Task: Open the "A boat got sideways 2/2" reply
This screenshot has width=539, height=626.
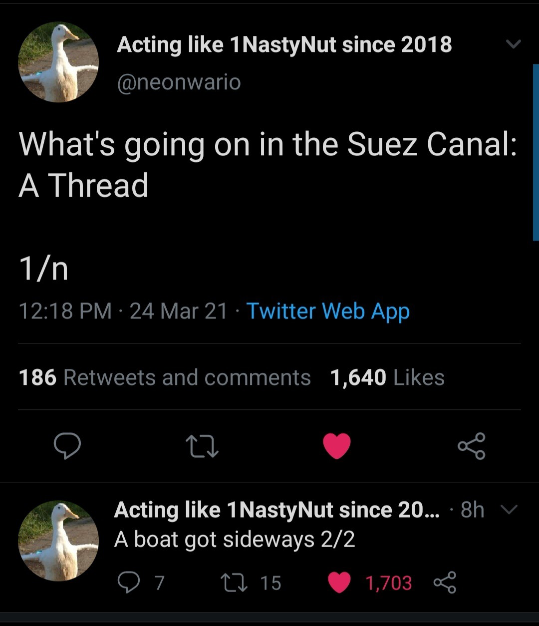Action: 235,540
